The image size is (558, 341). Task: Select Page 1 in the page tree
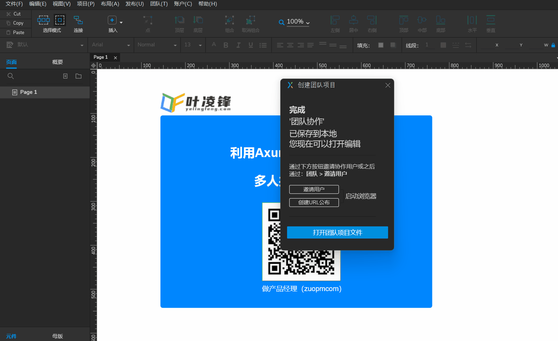[x=45, y=92]
